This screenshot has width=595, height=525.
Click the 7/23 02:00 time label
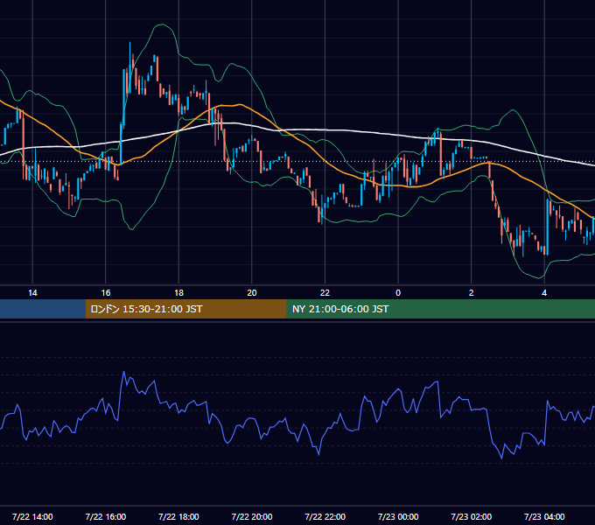click(x=472, y=516)
